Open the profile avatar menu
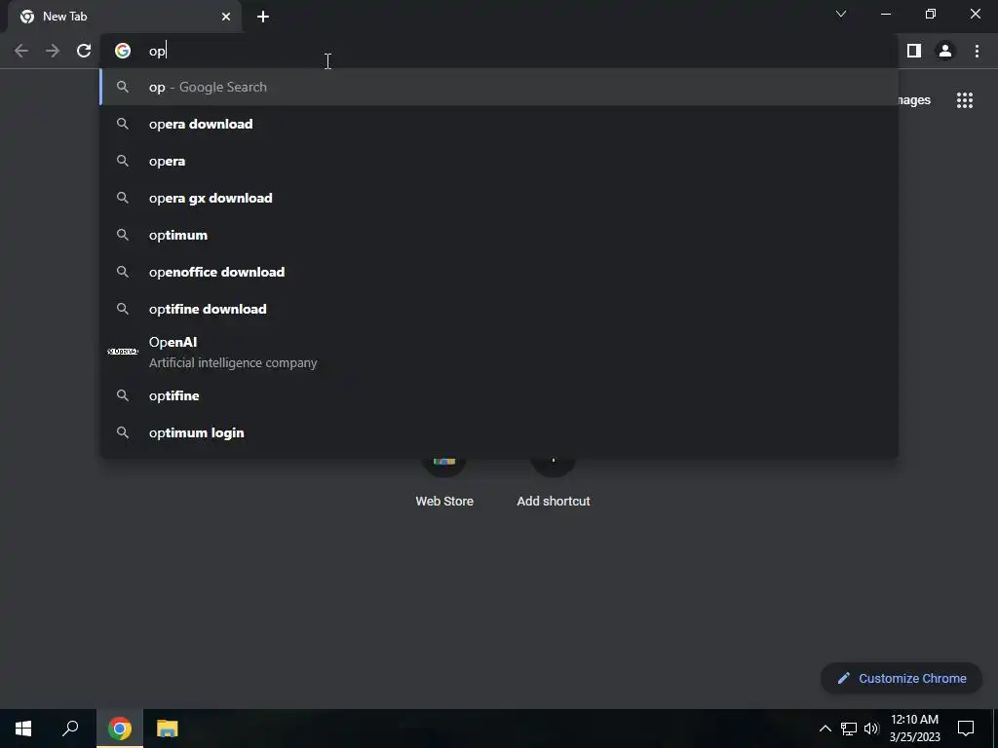Screen dimensions: 998x748 945,51
